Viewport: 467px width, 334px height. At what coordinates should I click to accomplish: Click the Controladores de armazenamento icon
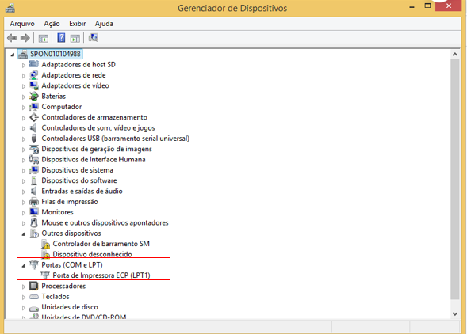(x=34, y=117)
